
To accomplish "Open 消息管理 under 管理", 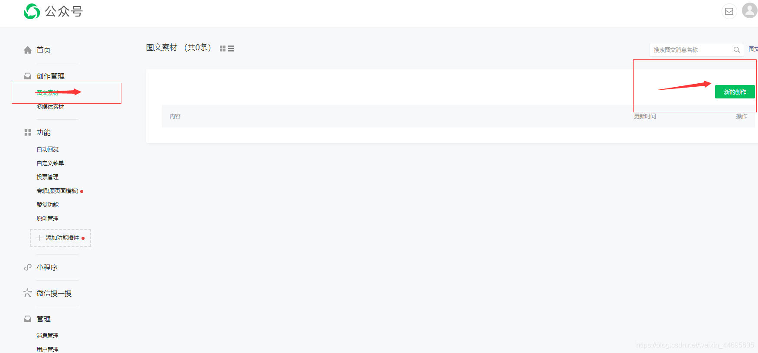I will pos(48,336).
